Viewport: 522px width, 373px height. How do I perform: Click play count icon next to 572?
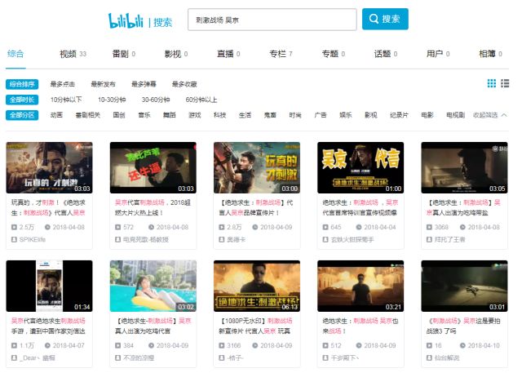coord(117,227)
